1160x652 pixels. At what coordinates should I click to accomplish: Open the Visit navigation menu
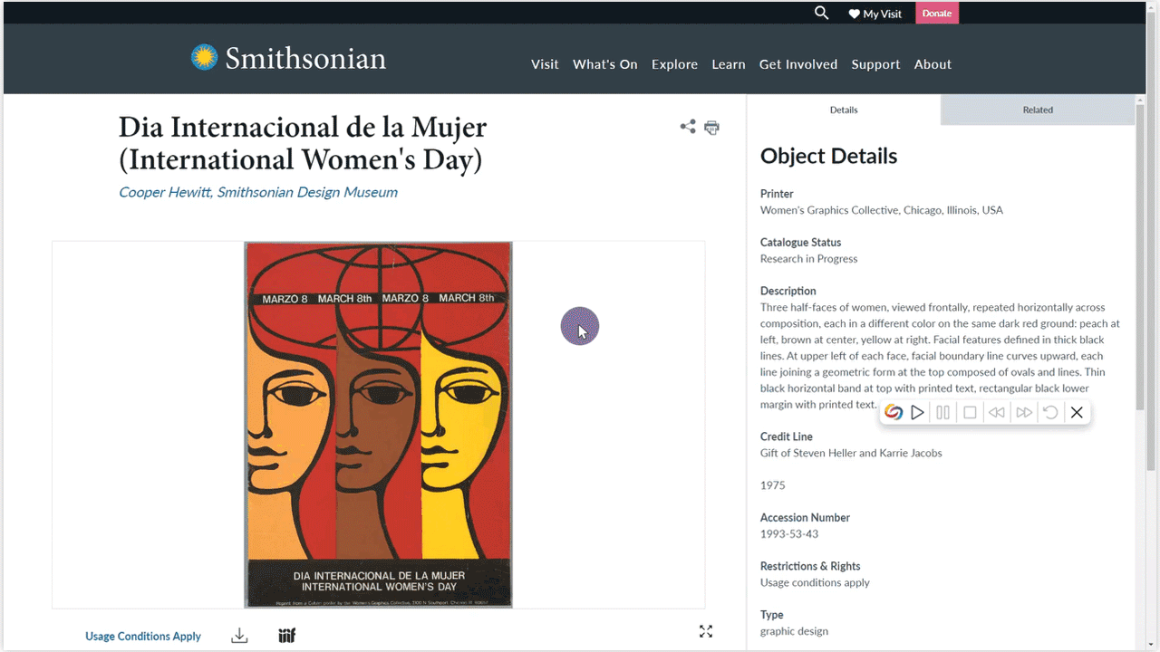point(545,64)
